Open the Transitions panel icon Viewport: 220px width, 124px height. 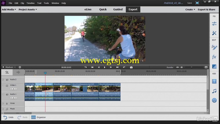(214, 66)
